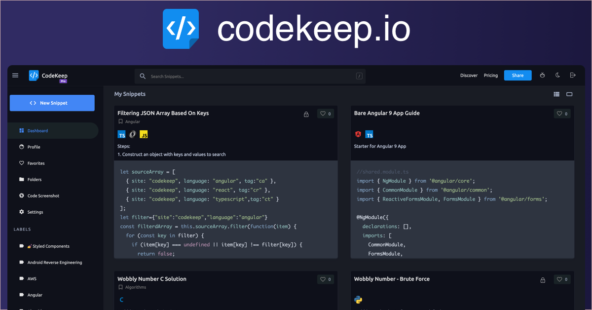Click the bug report icon
The height and width of the screenshot is (310, 592).
tap(542, 76)
